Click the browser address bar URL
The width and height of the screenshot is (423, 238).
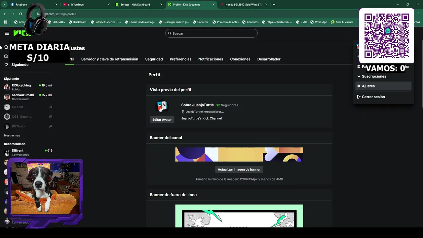59,14
